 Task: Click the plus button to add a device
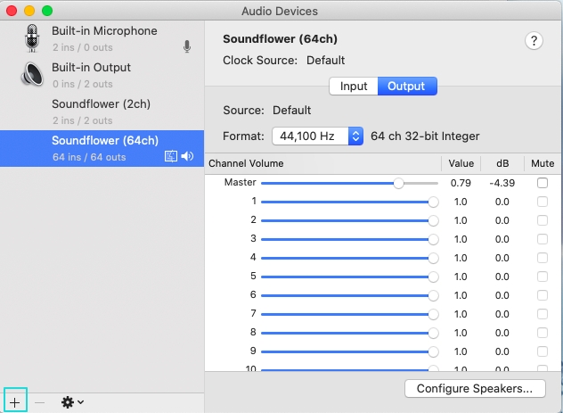15,402
